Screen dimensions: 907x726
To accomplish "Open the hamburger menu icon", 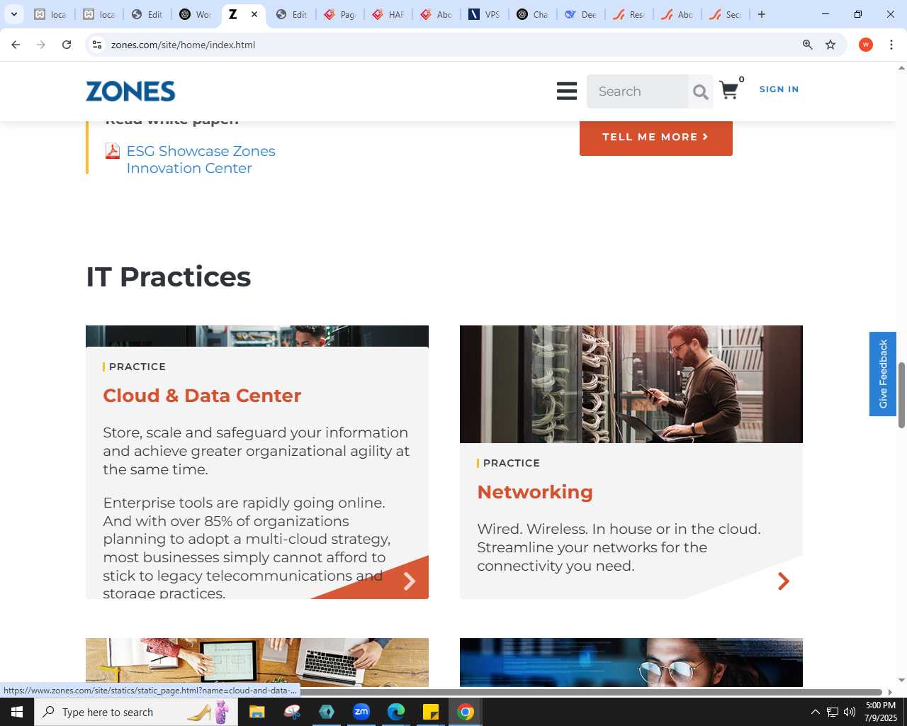I will coord(567,91).
